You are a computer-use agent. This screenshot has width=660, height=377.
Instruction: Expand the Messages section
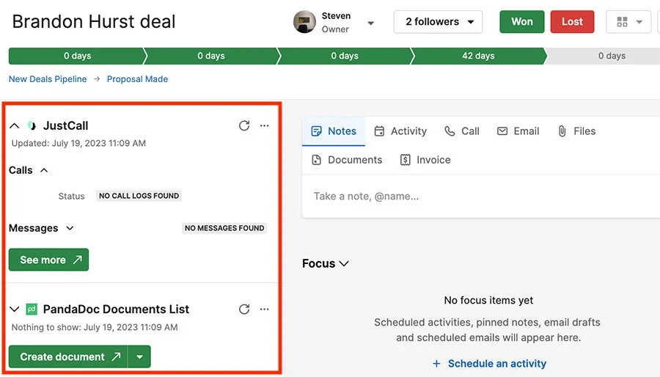(70, 228)
